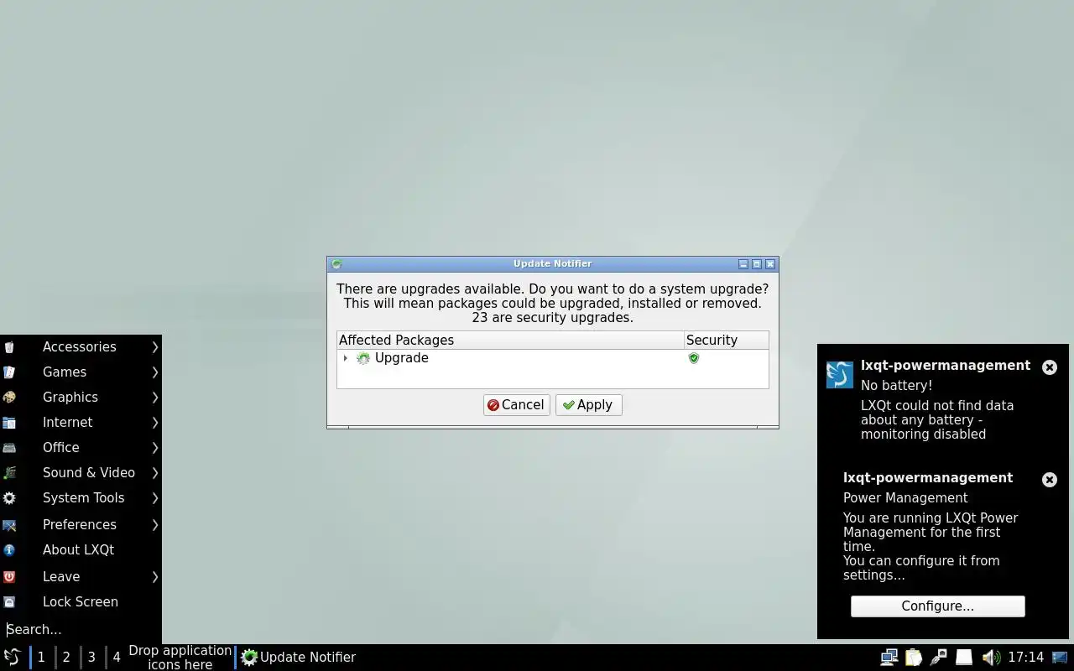
Task: Expand arrow next to Accessories
Action: click(x=155, y=346)
